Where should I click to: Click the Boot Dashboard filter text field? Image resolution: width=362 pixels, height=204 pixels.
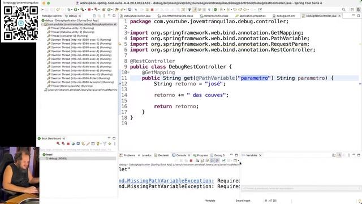click(x=78, y=150)
